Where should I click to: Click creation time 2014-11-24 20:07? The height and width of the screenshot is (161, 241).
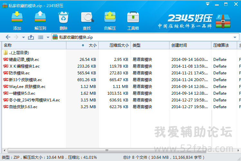click(x=190, y=80)
